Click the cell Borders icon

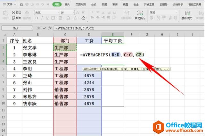(x=53, y=18)
